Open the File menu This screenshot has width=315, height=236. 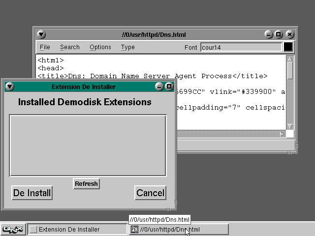pyautogui.click(x=45, y=47)
